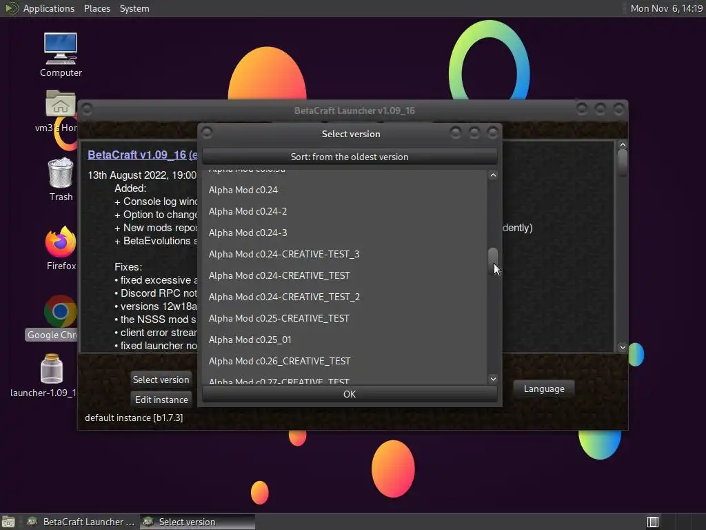Click the clock showing Mon Nov 6, 14:19
Screen dimensions: 706x530
(667, 8)
